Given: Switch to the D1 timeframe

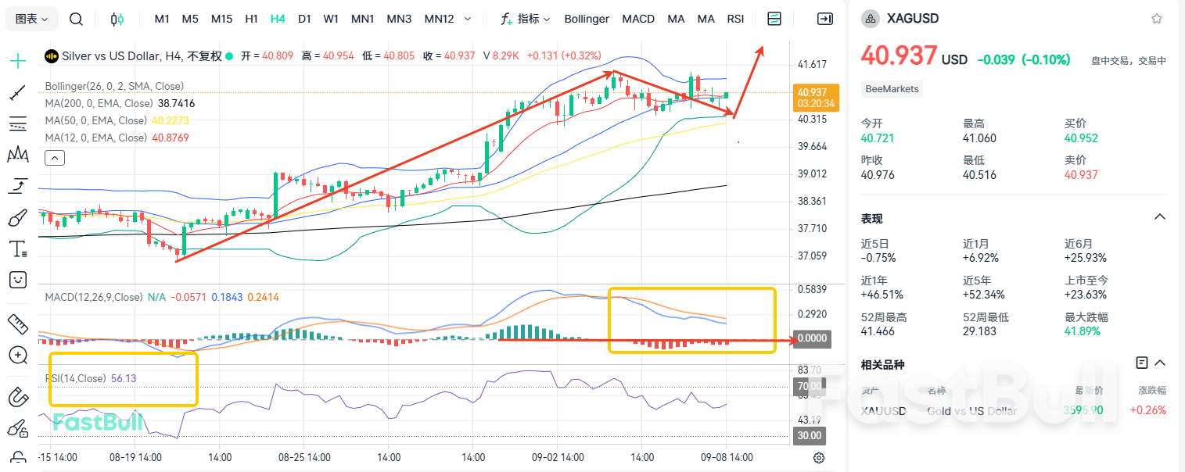Looking at the screenshot, I should pos(304,19).
